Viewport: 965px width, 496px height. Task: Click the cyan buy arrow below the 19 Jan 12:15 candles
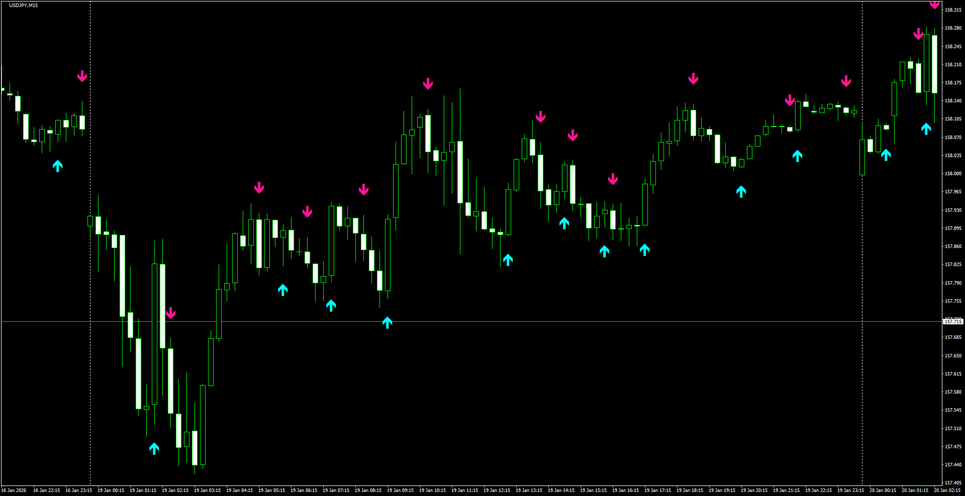tap(508, 260)
